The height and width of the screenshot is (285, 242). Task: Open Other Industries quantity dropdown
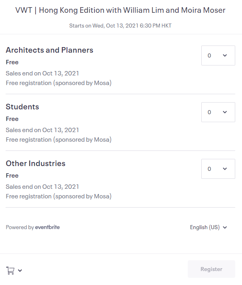(218, 169)
